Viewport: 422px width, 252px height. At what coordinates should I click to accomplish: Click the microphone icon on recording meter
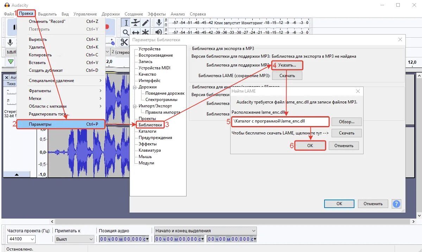click(x=159, y=22)
